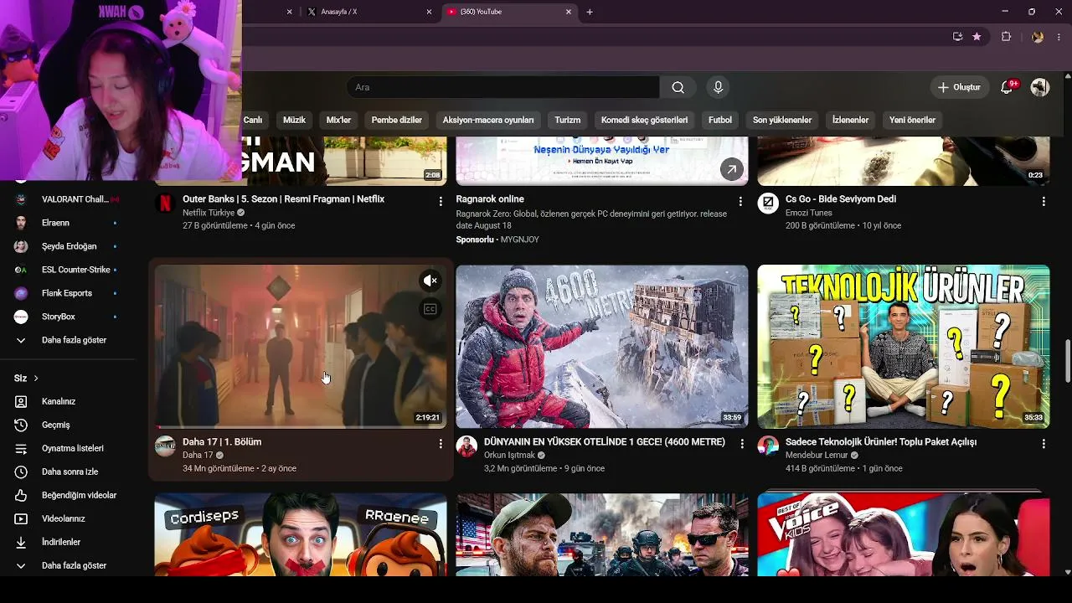Open a new browser tab with plus
1072x603 pixels.
tap(590, 12)
